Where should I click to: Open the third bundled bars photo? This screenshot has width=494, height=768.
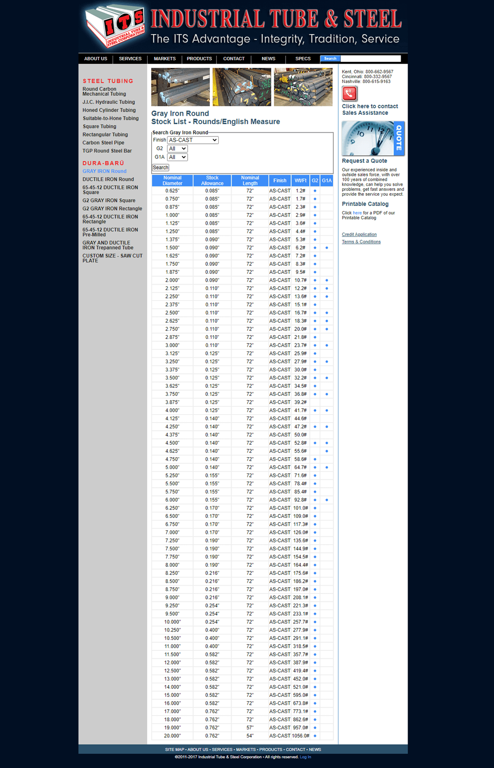(303, 87)
